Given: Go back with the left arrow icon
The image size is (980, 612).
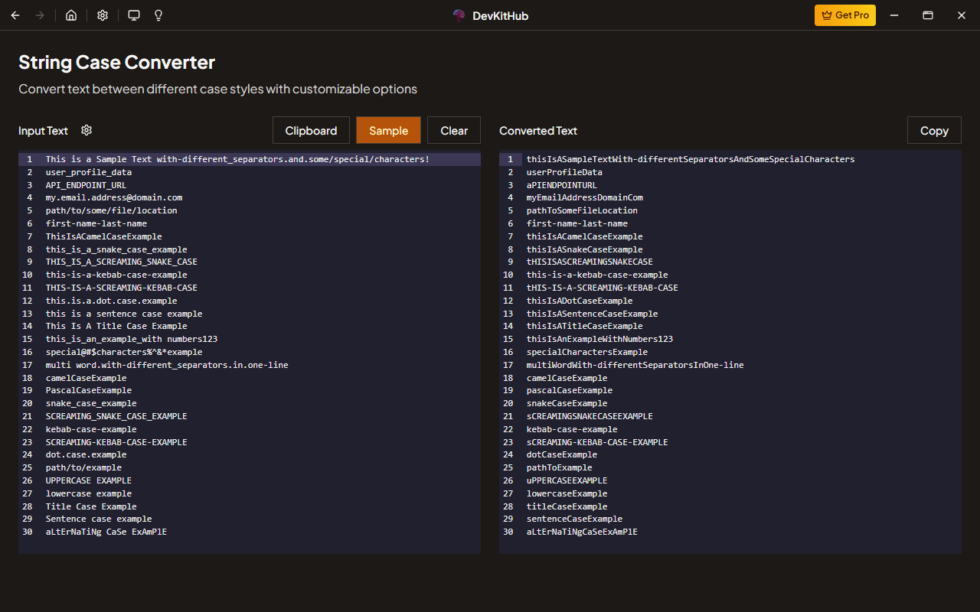Looking at the screenshot, I should [15, 15].
